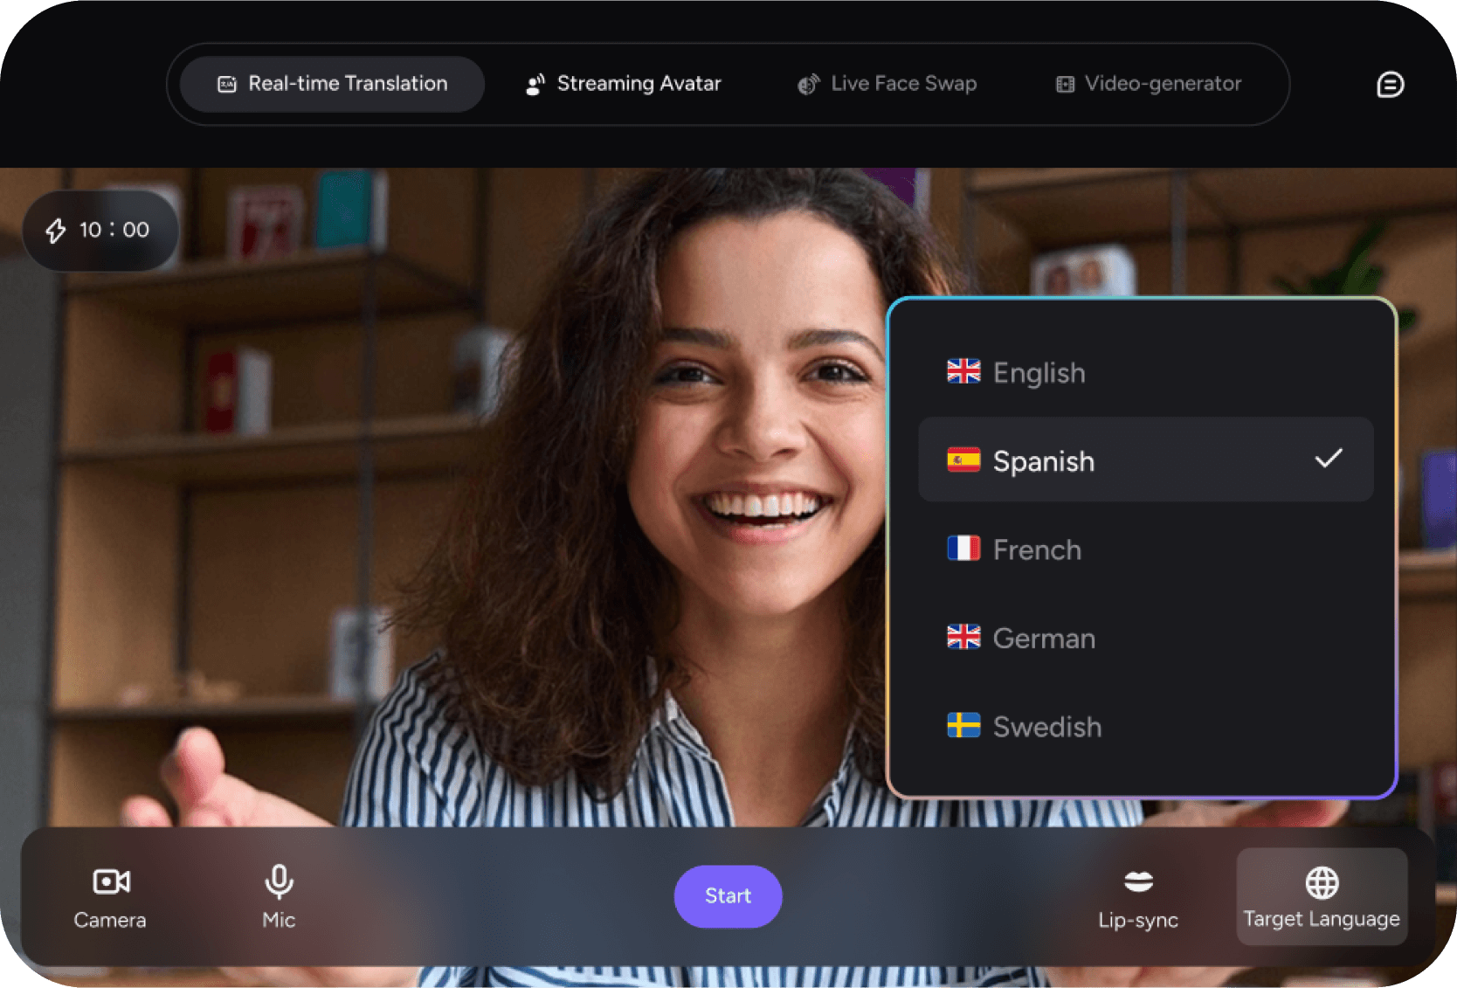
Task: Click the Spanish flag icon
Action: tap(963, 459)
